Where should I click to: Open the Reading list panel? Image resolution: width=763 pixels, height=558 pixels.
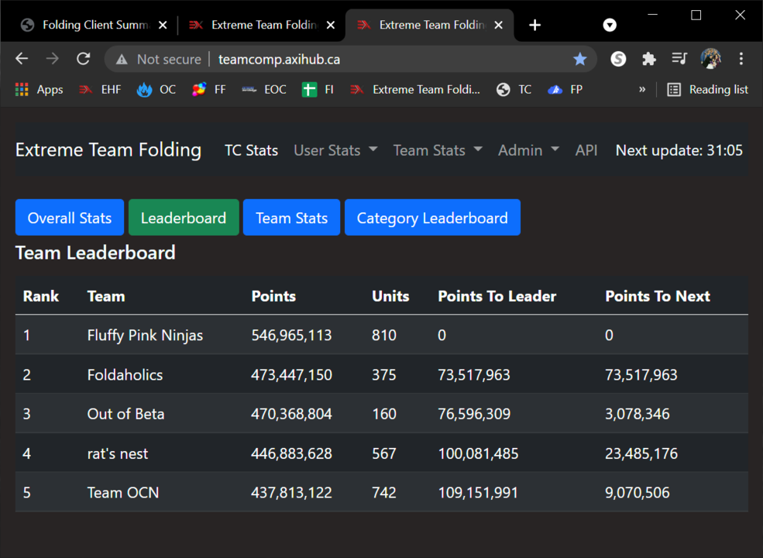pyautogui.click(x=708, y=90)
